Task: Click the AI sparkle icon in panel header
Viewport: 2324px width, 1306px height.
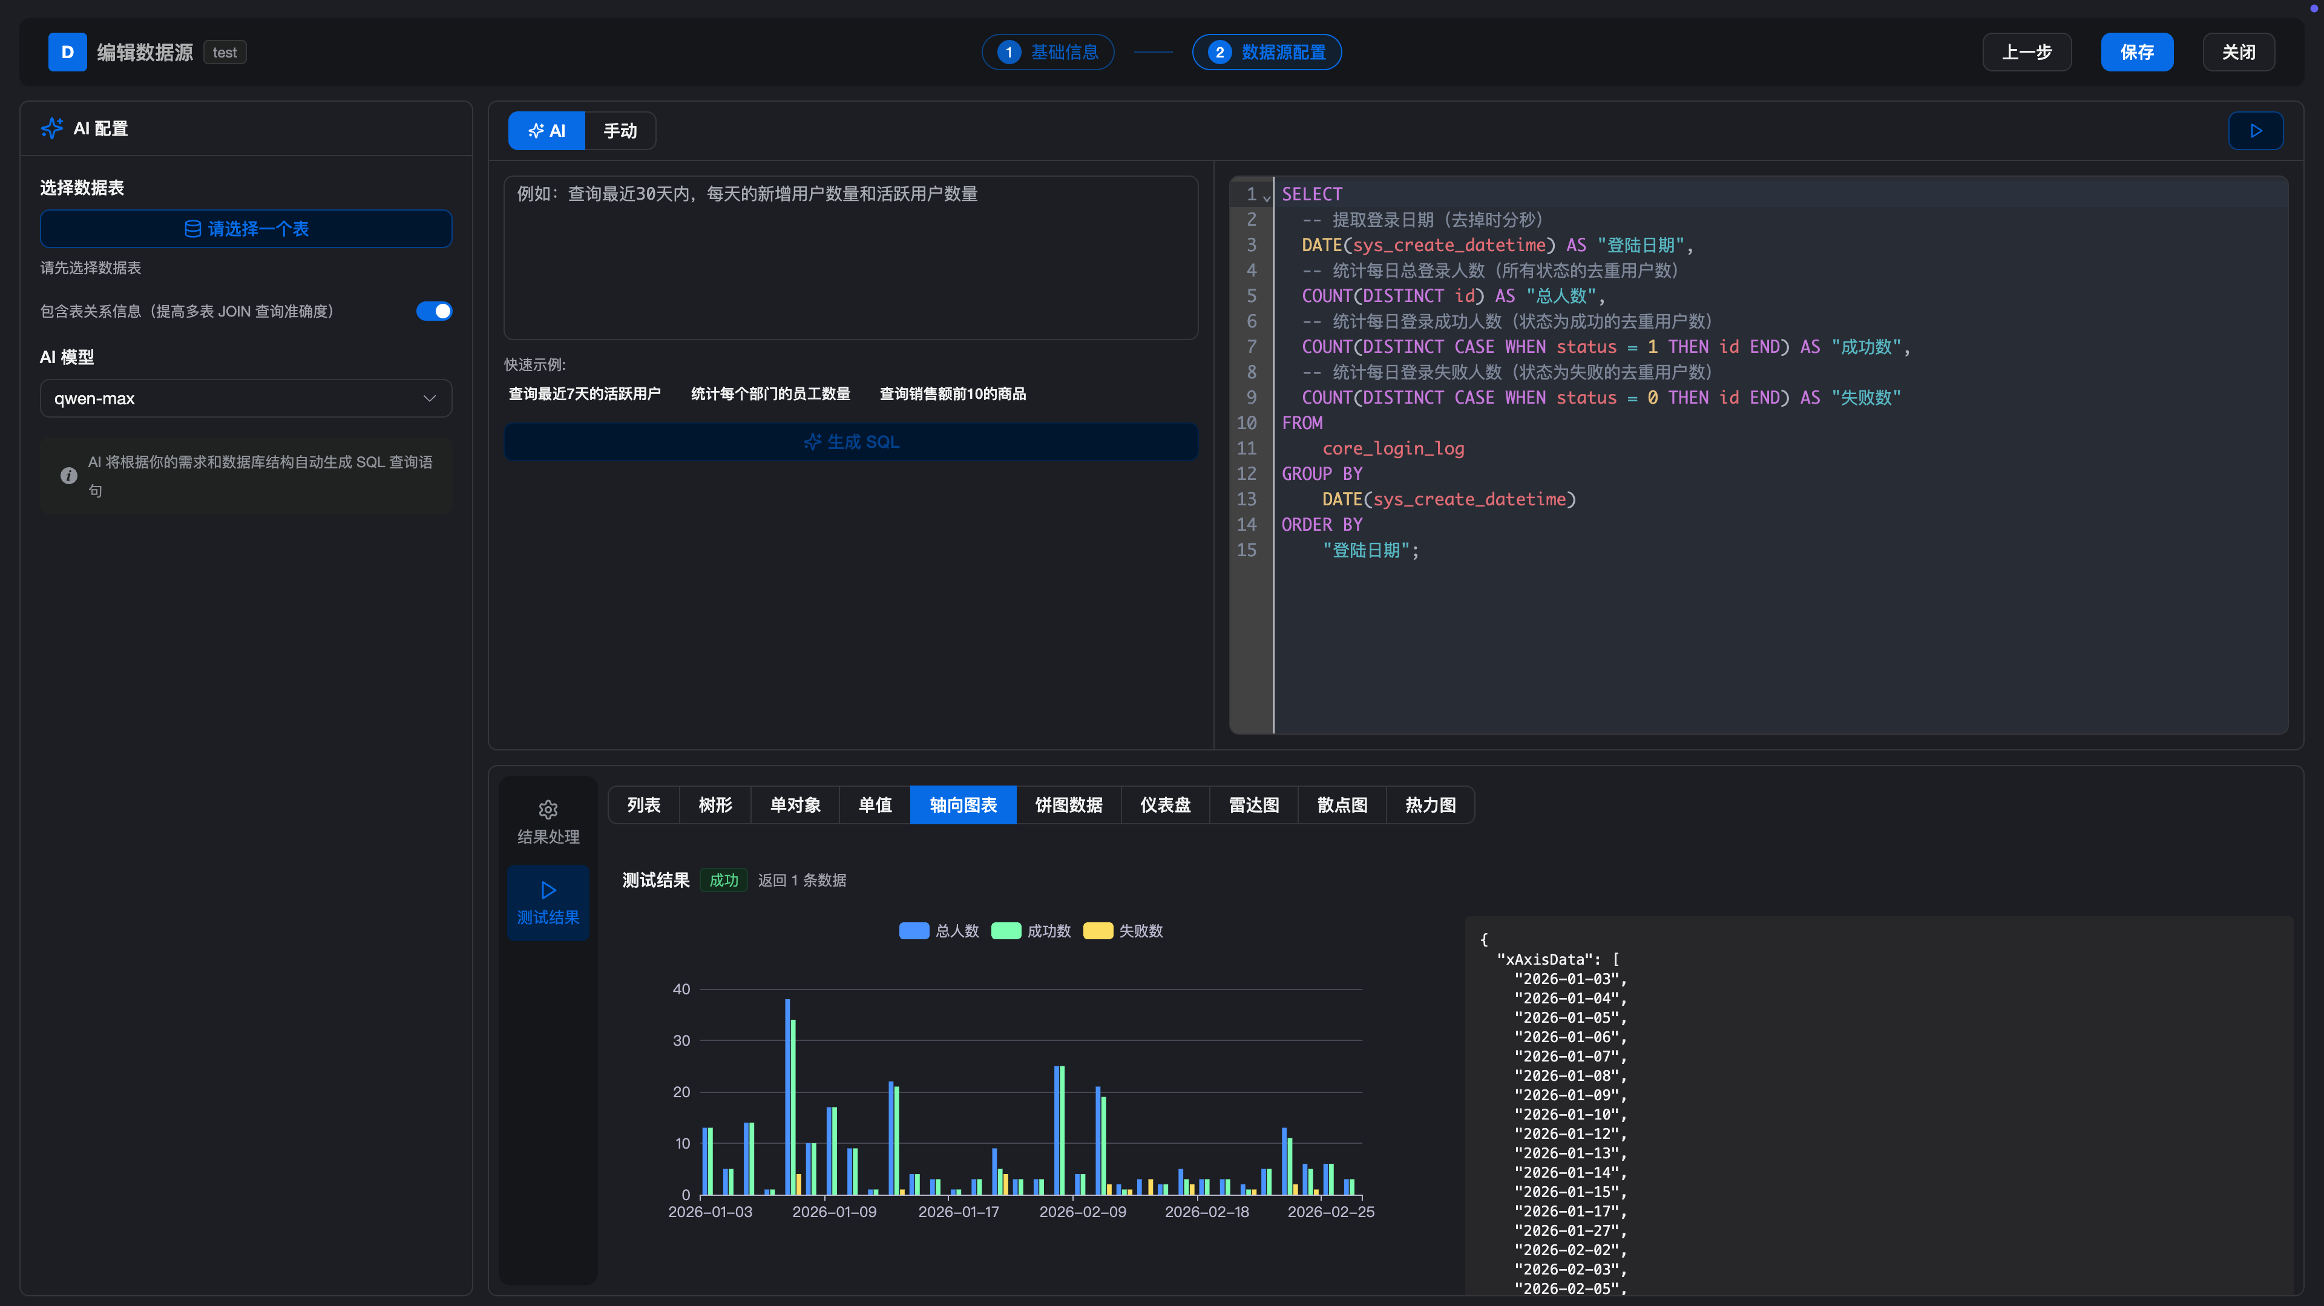Action: [x=52, y=128]
